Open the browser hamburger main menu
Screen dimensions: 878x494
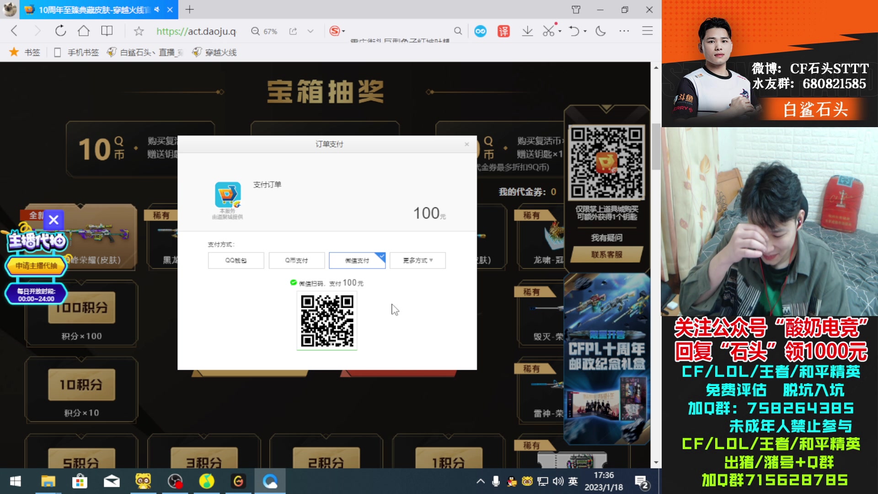pyautogui.click(x=647, y=31)
